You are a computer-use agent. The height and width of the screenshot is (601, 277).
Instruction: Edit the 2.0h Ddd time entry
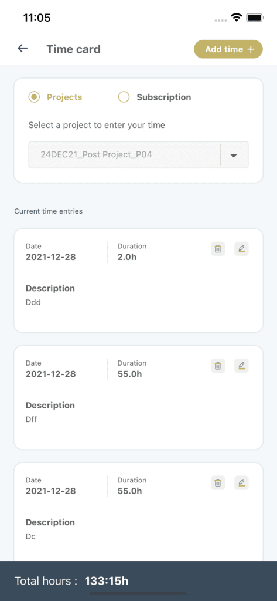(241, 249)
